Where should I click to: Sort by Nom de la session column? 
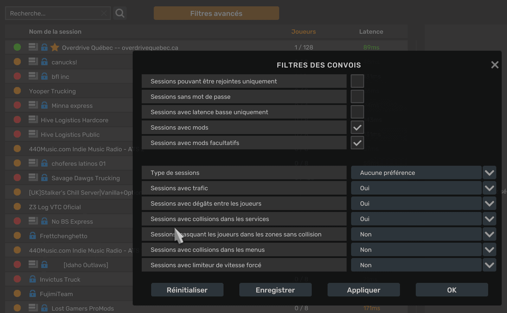(55, 32)
